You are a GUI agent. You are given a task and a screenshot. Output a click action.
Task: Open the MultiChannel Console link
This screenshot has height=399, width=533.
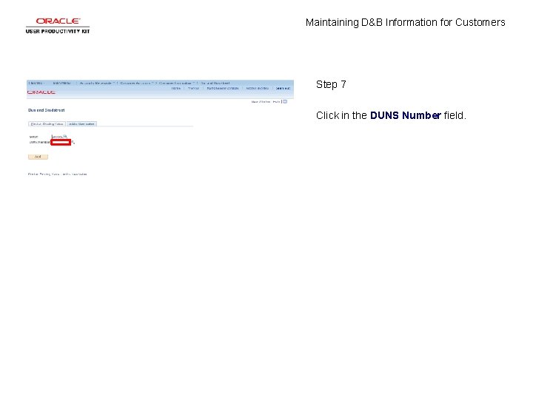pos(223,88)
